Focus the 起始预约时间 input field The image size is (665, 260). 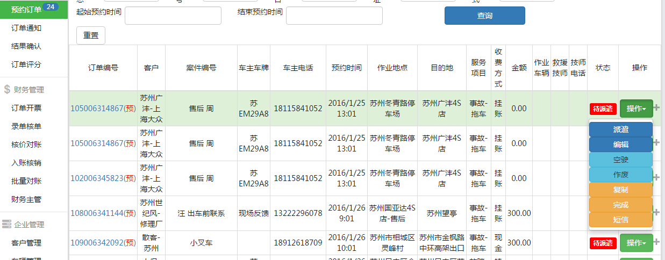[x=173, y=16]
